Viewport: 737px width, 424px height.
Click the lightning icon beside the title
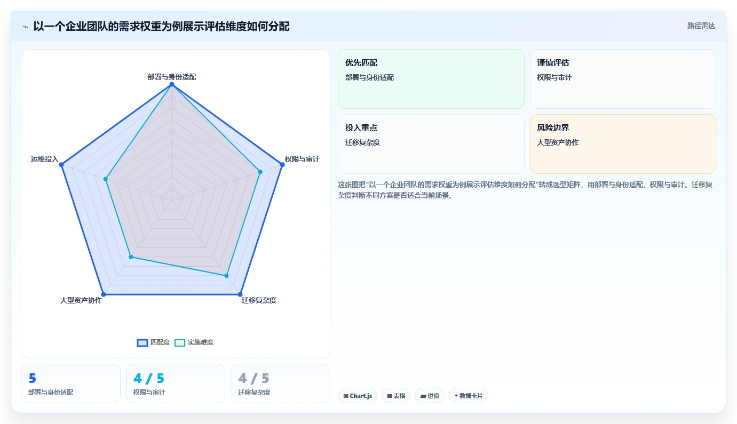tap(26, 26)
